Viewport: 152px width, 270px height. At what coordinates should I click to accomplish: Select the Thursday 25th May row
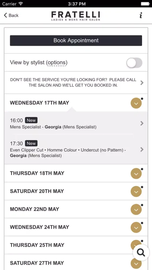[x=76, y=245]
